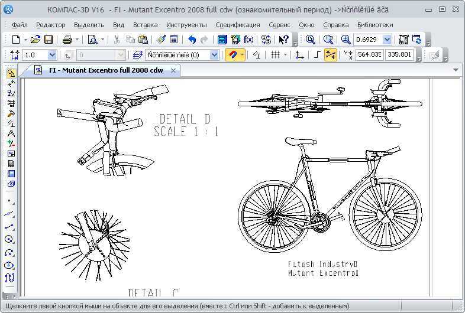The height and width of the screenshot is (313, 465).
Task: Open the f(x) variables icon
Action: (248, 40)
